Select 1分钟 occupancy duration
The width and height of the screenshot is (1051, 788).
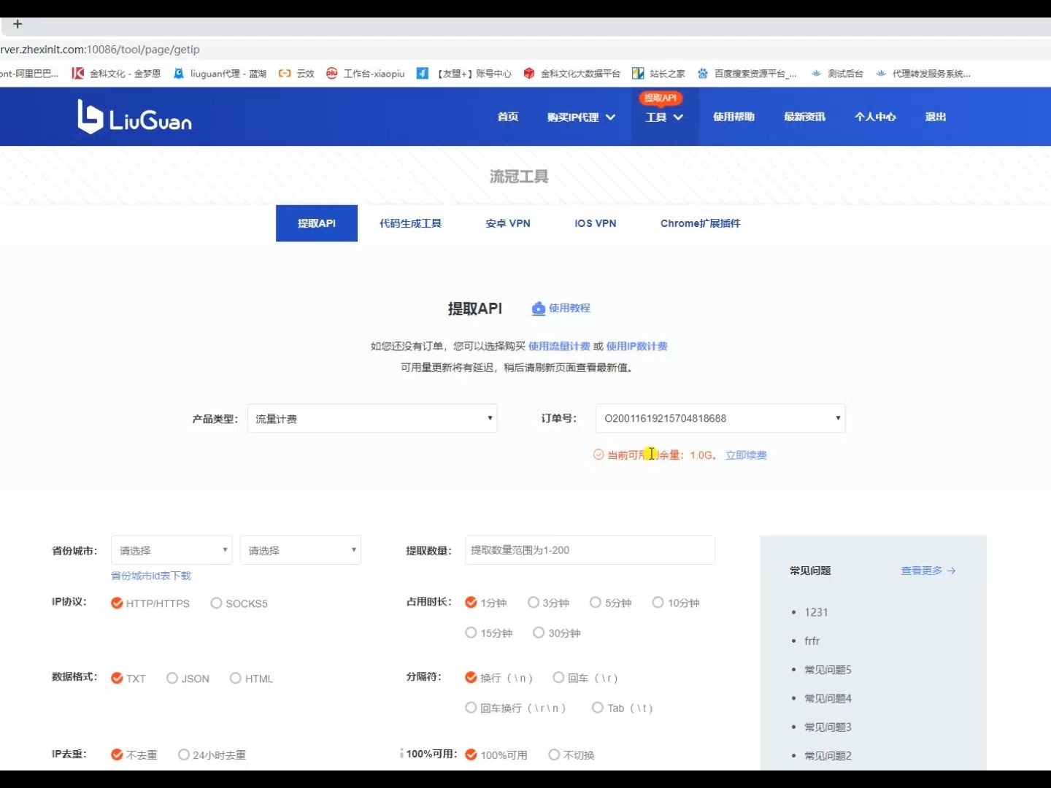coord(485,603)
